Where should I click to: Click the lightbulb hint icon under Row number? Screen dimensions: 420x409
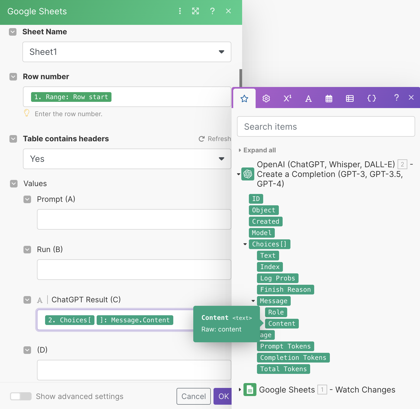(27, 113)
